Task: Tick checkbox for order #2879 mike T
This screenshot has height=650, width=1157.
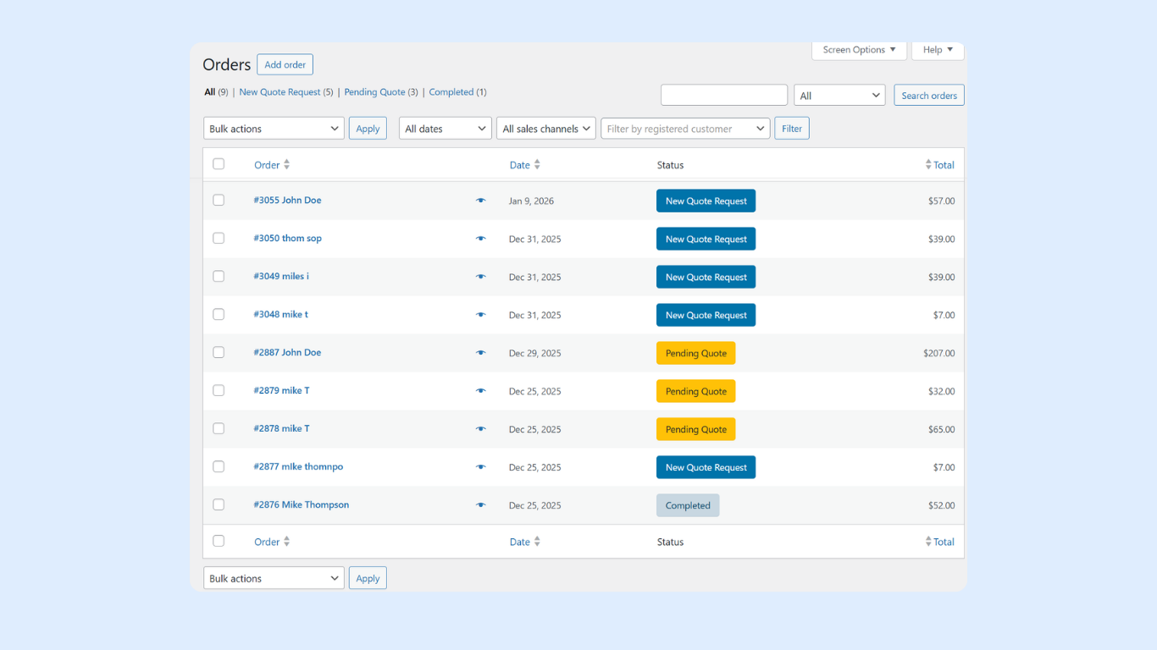Action: click(219, 390)
